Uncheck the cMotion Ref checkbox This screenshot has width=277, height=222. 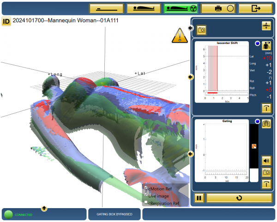coord(146,187)
